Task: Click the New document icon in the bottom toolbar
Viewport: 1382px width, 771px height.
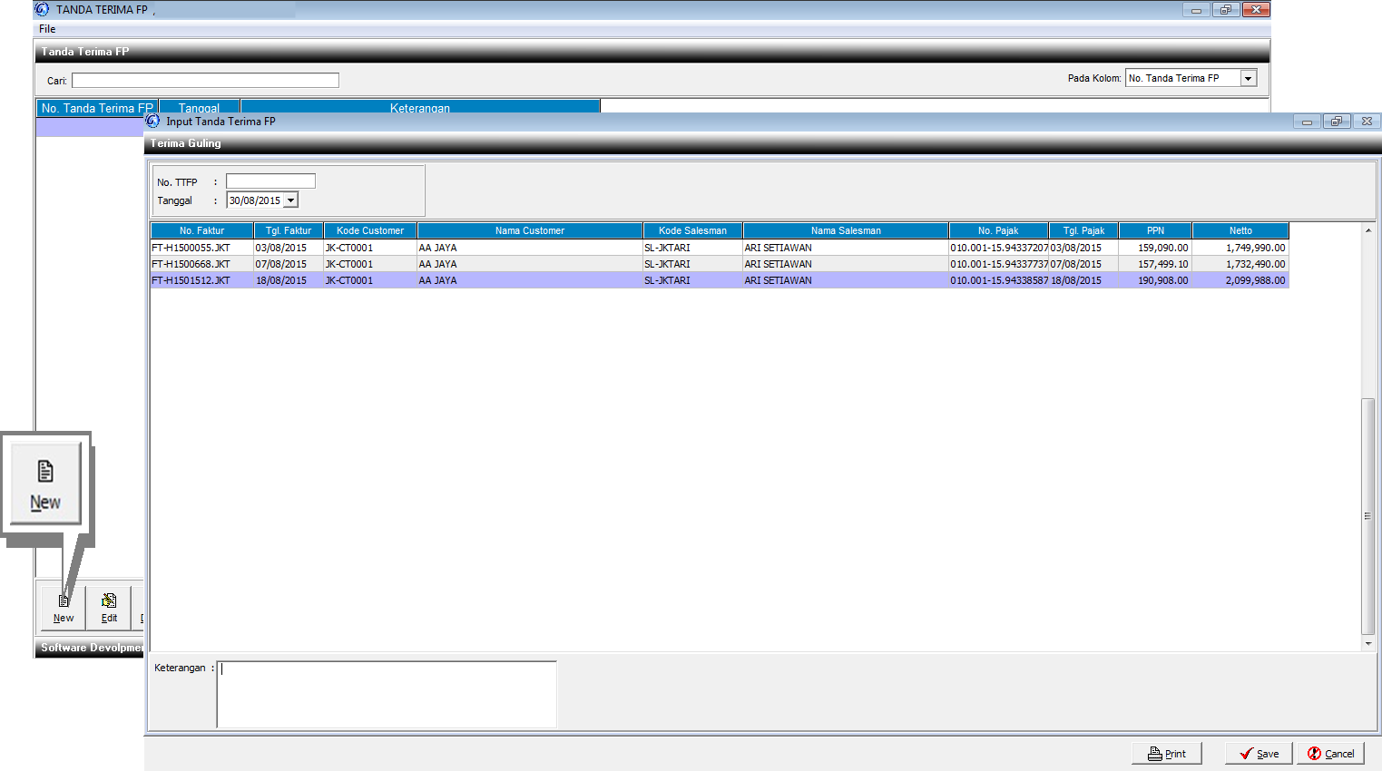Action: [x=64, y=606]
